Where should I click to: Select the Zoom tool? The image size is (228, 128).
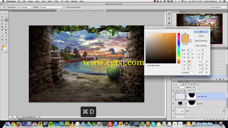pos(6,43)
